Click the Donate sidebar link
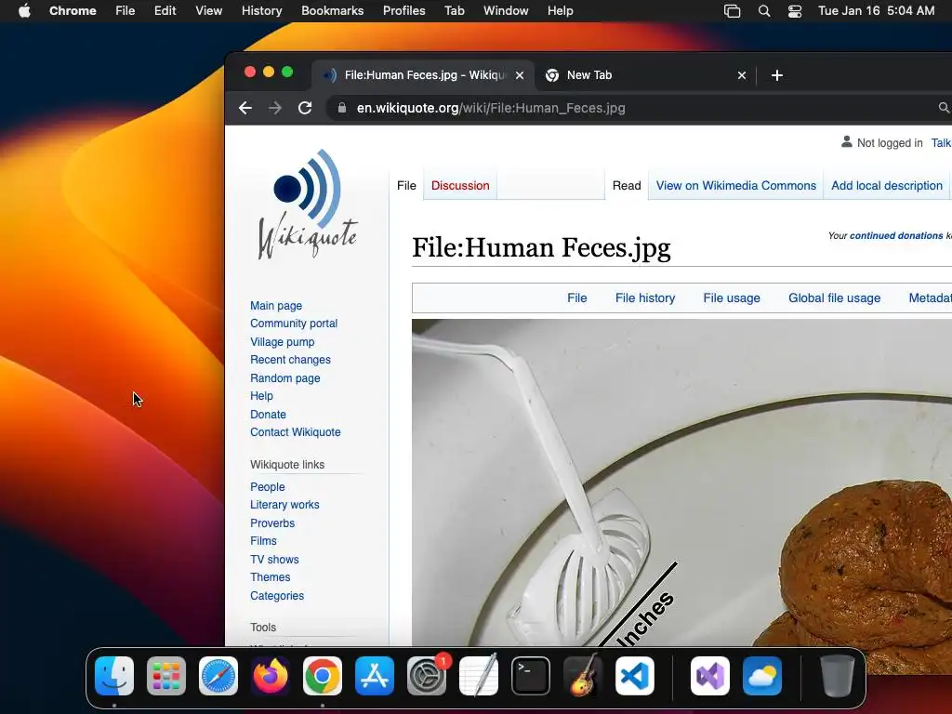Viewport: 952px width, 714px height. coord(268,414)
